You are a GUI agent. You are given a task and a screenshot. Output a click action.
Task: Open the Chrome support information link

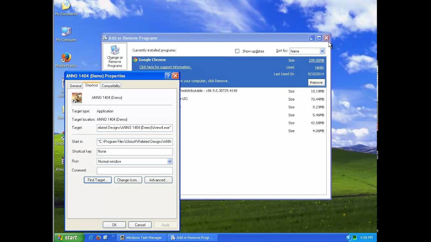pyautogui.click(x=165, y=67)
